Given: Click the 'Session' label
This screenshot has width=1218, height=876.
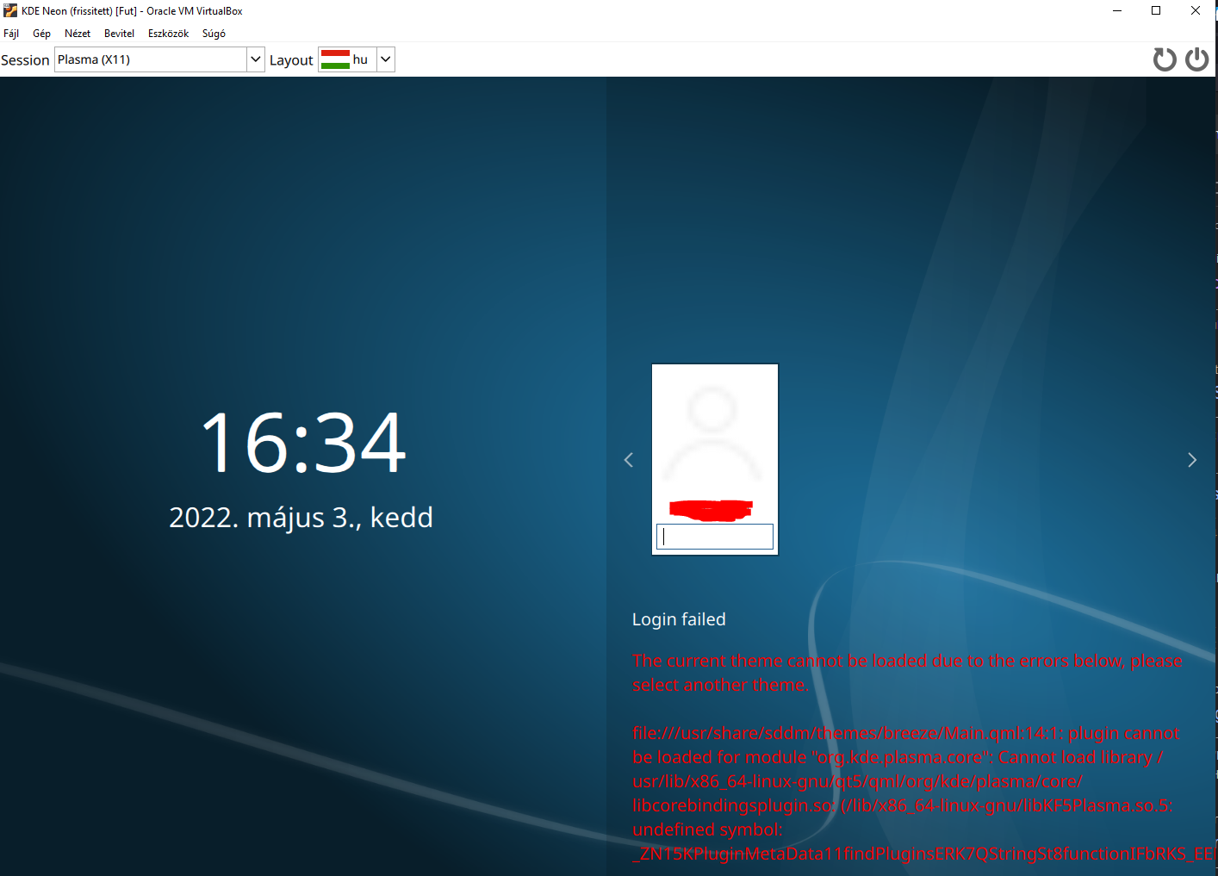Looking at the screenshot, I should (x=25, y=60).
